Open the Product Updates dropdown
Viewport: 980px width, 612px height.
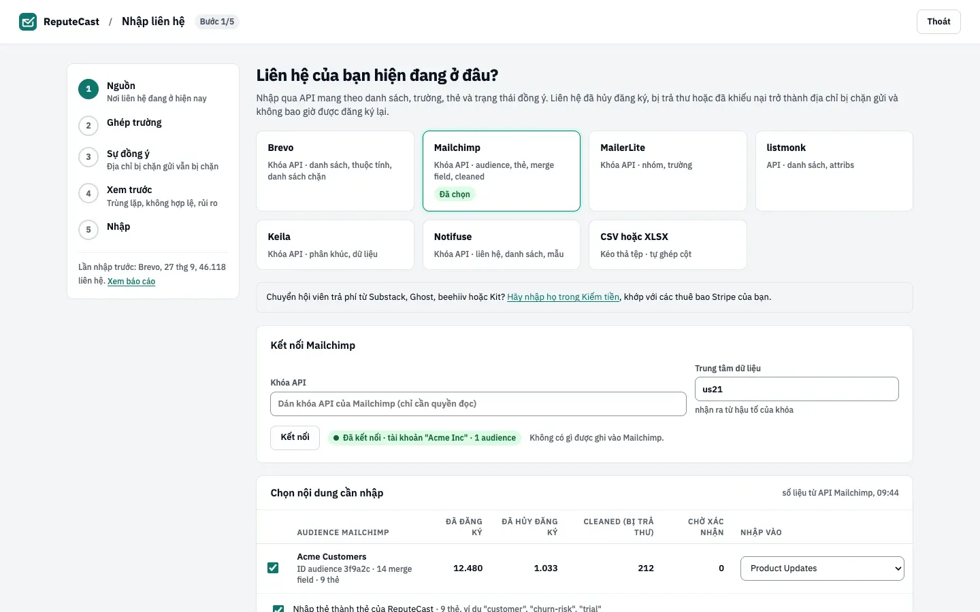[822, 568]
